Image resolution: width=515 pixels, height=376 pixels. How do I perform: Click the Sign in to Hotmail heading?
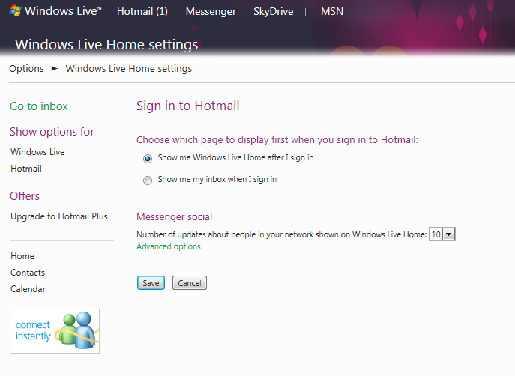coord(188,106)
